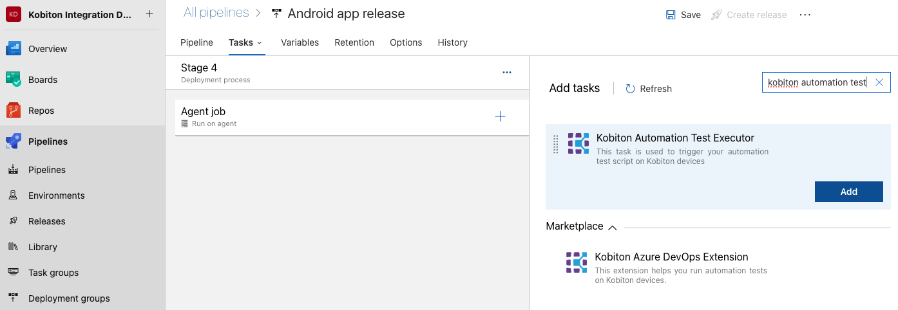Click the Save button label
Viewport: 898px width, 310px height.
[x=691, y=15]
